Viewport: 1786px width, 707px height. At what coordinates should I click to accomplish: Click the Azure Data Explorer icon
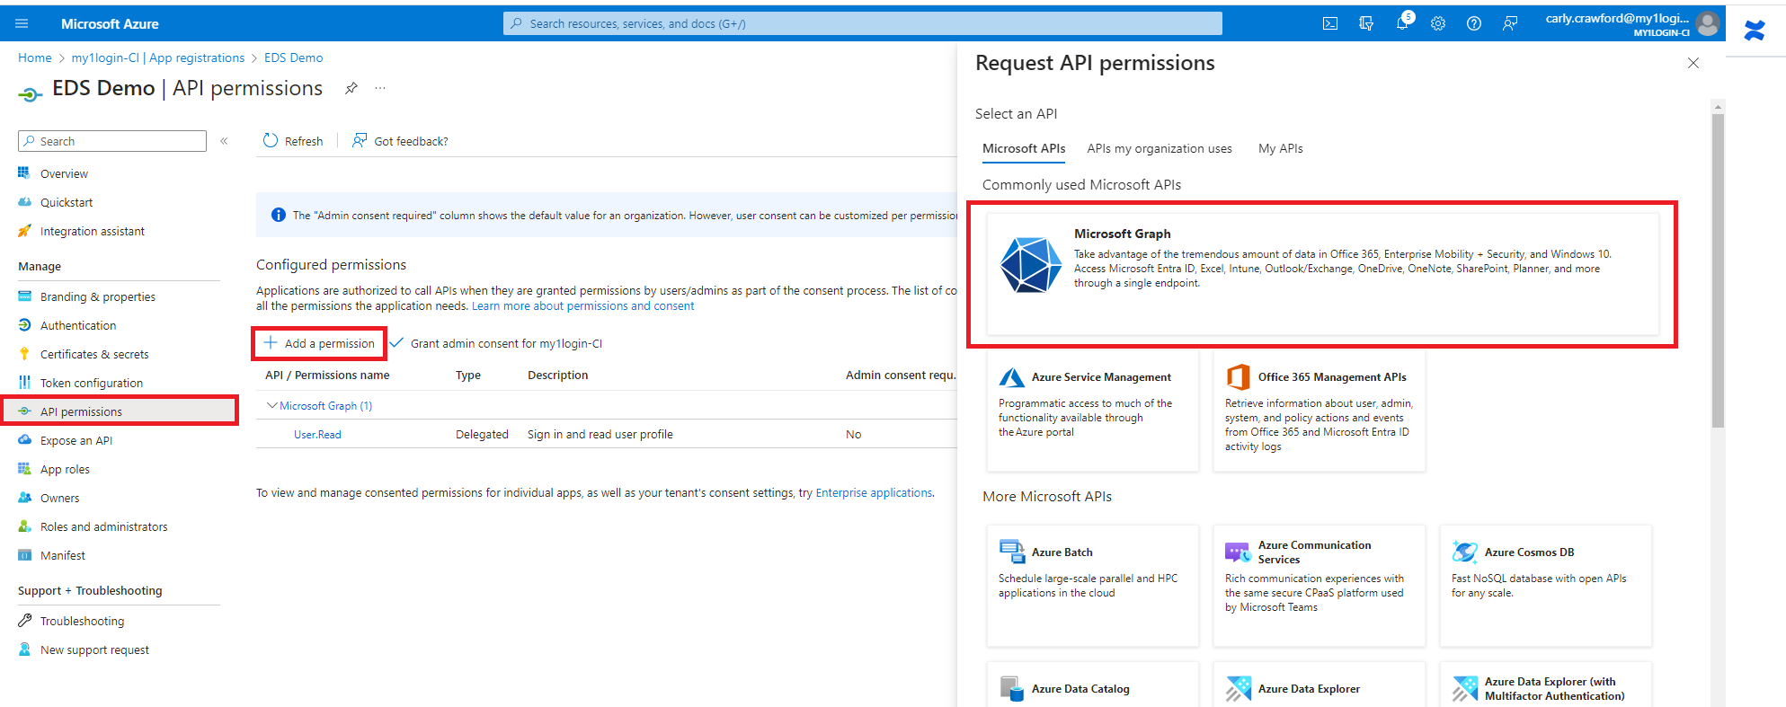click(x=1239, y=689)
